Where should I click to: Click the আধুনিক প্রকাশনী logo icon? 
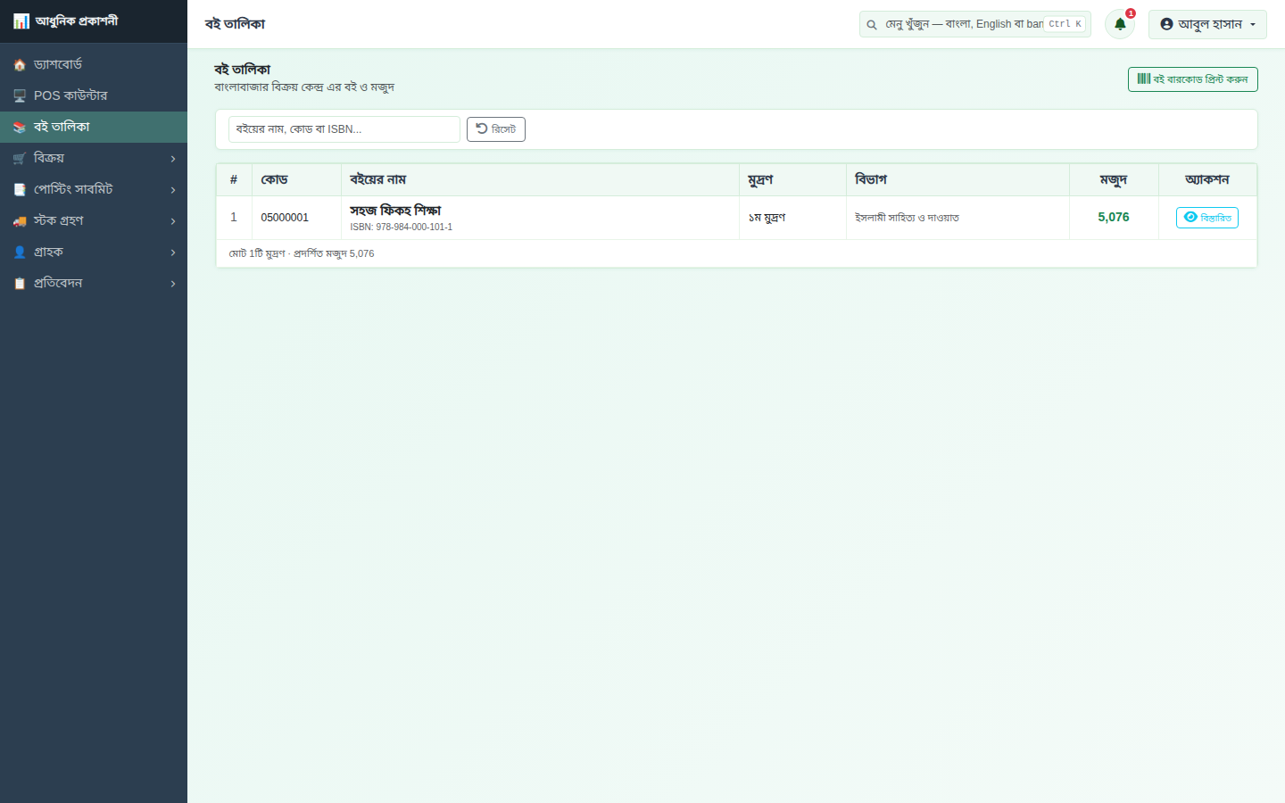click(21, 21)
